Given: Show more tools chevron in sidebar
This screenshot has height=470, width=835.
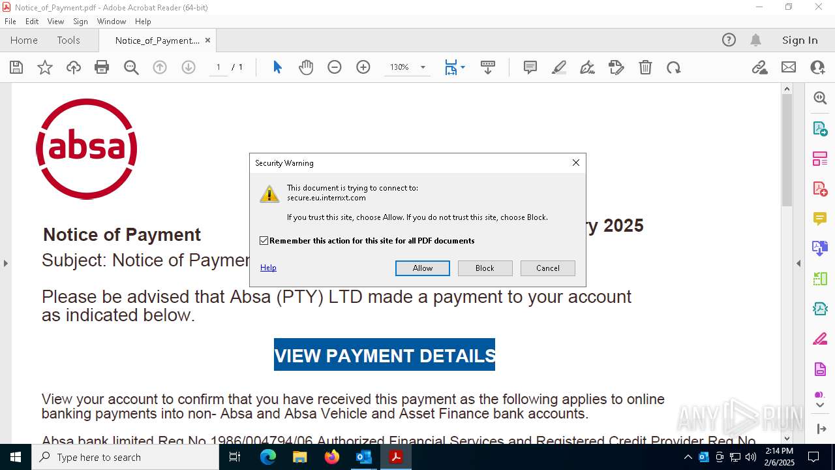Looking at the screenshot, I should point(820,405).
